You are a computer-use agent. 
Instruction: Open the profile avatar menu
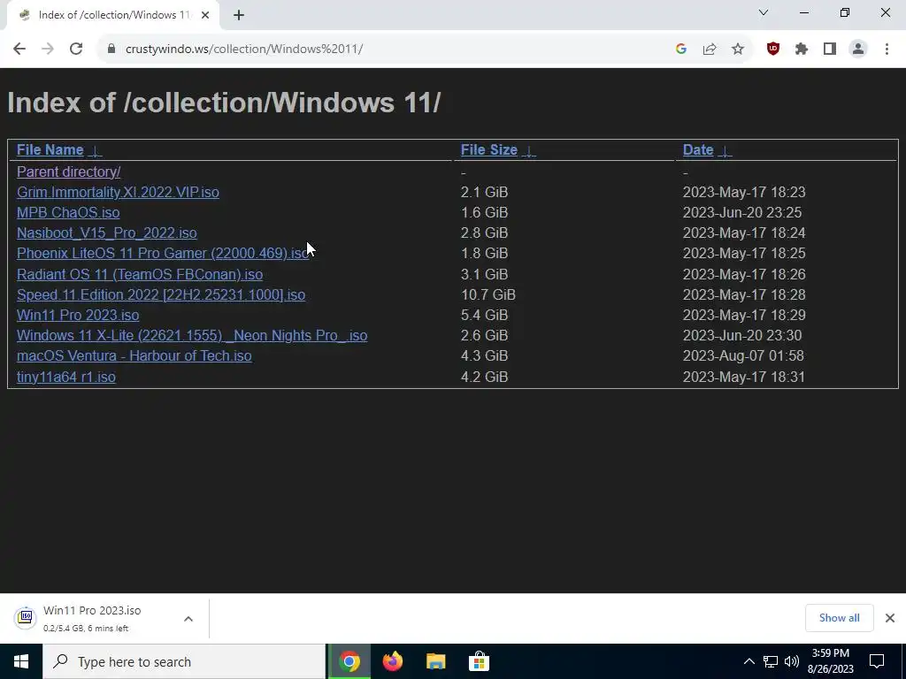point(858,50)
